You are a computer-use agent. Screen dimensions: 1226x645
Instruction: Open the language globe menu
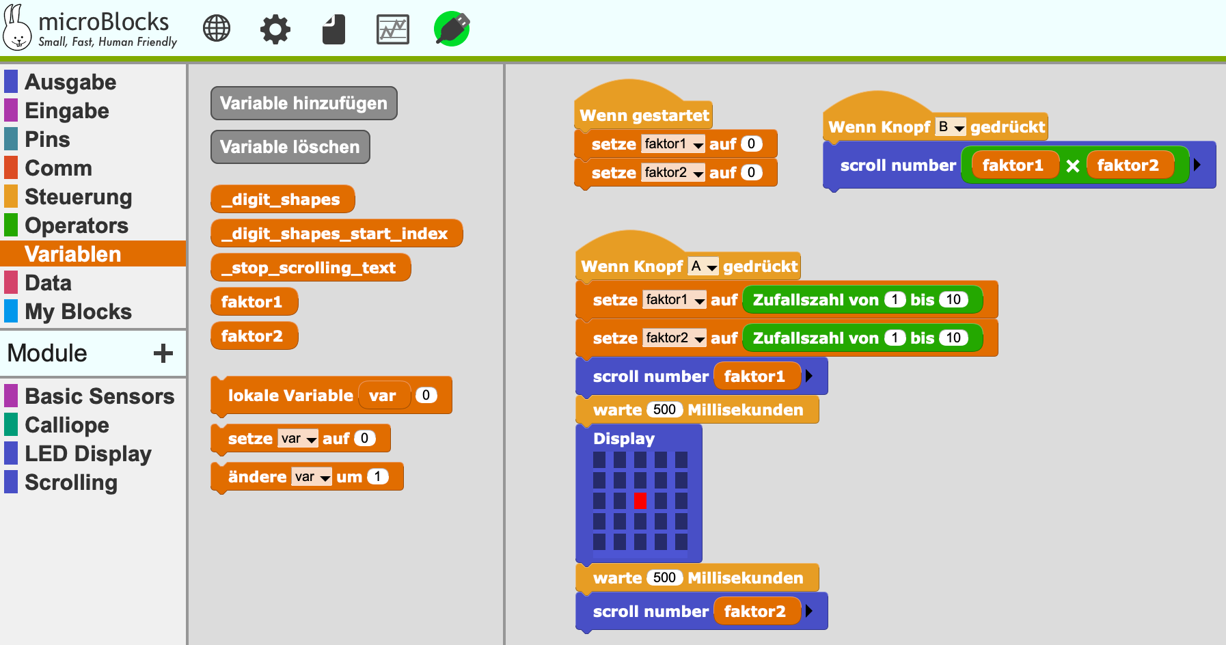pyautogui.click(x=217, y=29)
